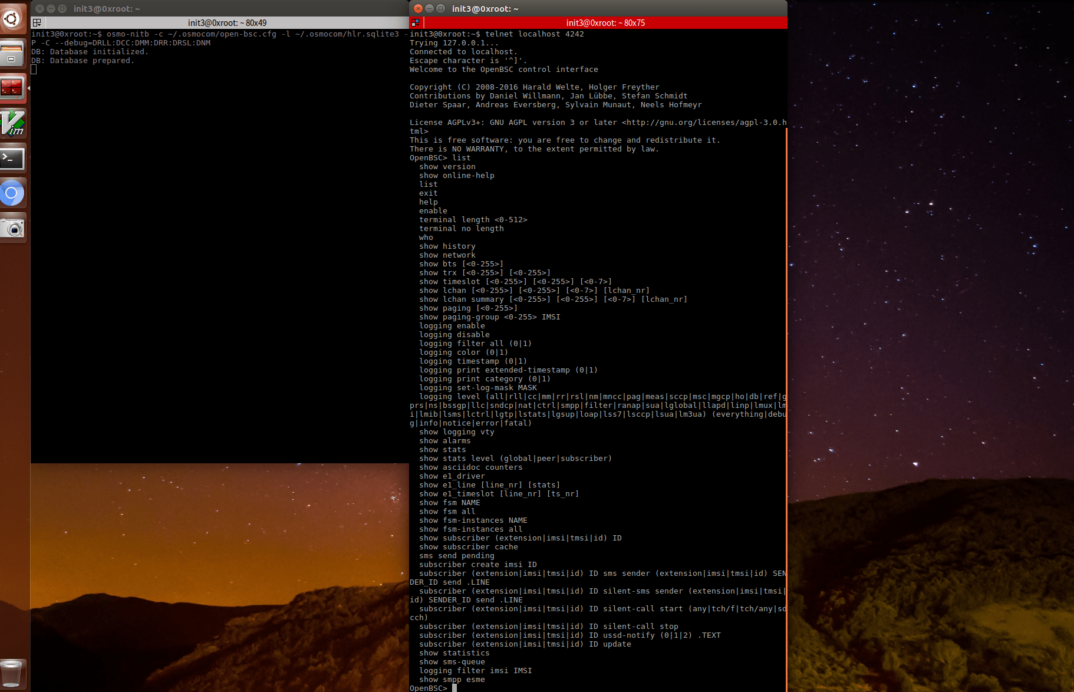Screen dimensions: 1074x692
Task: Open the group menu on the 80x75 terminal
Action: [x=415, y=23]
